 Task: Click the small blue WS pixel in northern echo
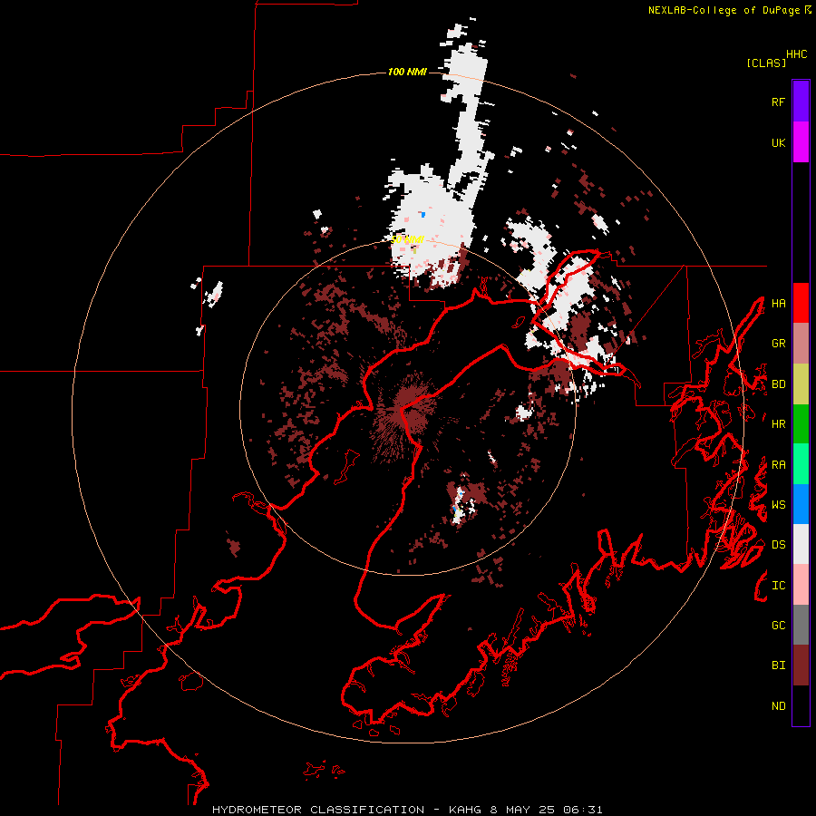click(x=423, y=214)
